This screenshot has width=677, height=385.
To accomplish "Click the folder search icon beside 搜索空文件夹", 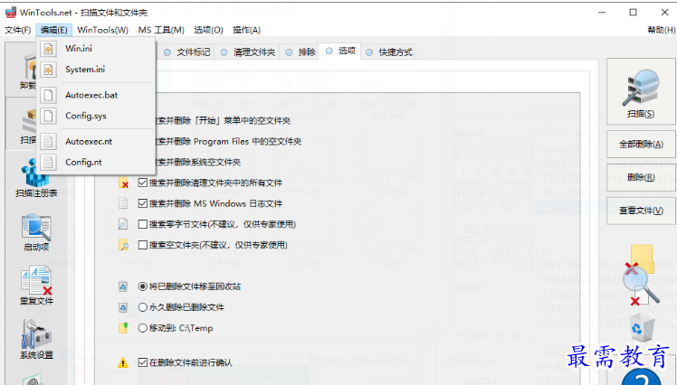I will click(123, 245).
